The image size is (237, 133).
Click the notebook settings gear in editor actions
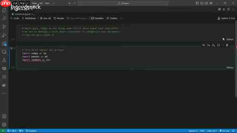tap(219, 9)
